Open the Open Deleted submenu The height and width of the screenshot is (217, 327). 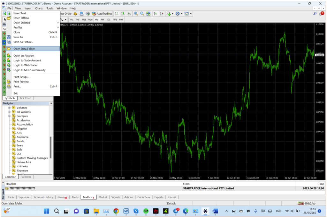[x=33, y=23]
